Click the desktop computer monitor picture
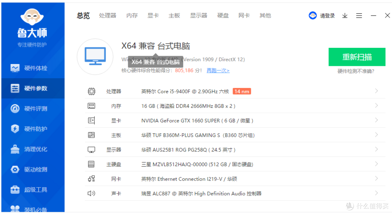The height and width of the screenshot is (214, 392). [95, 56]
